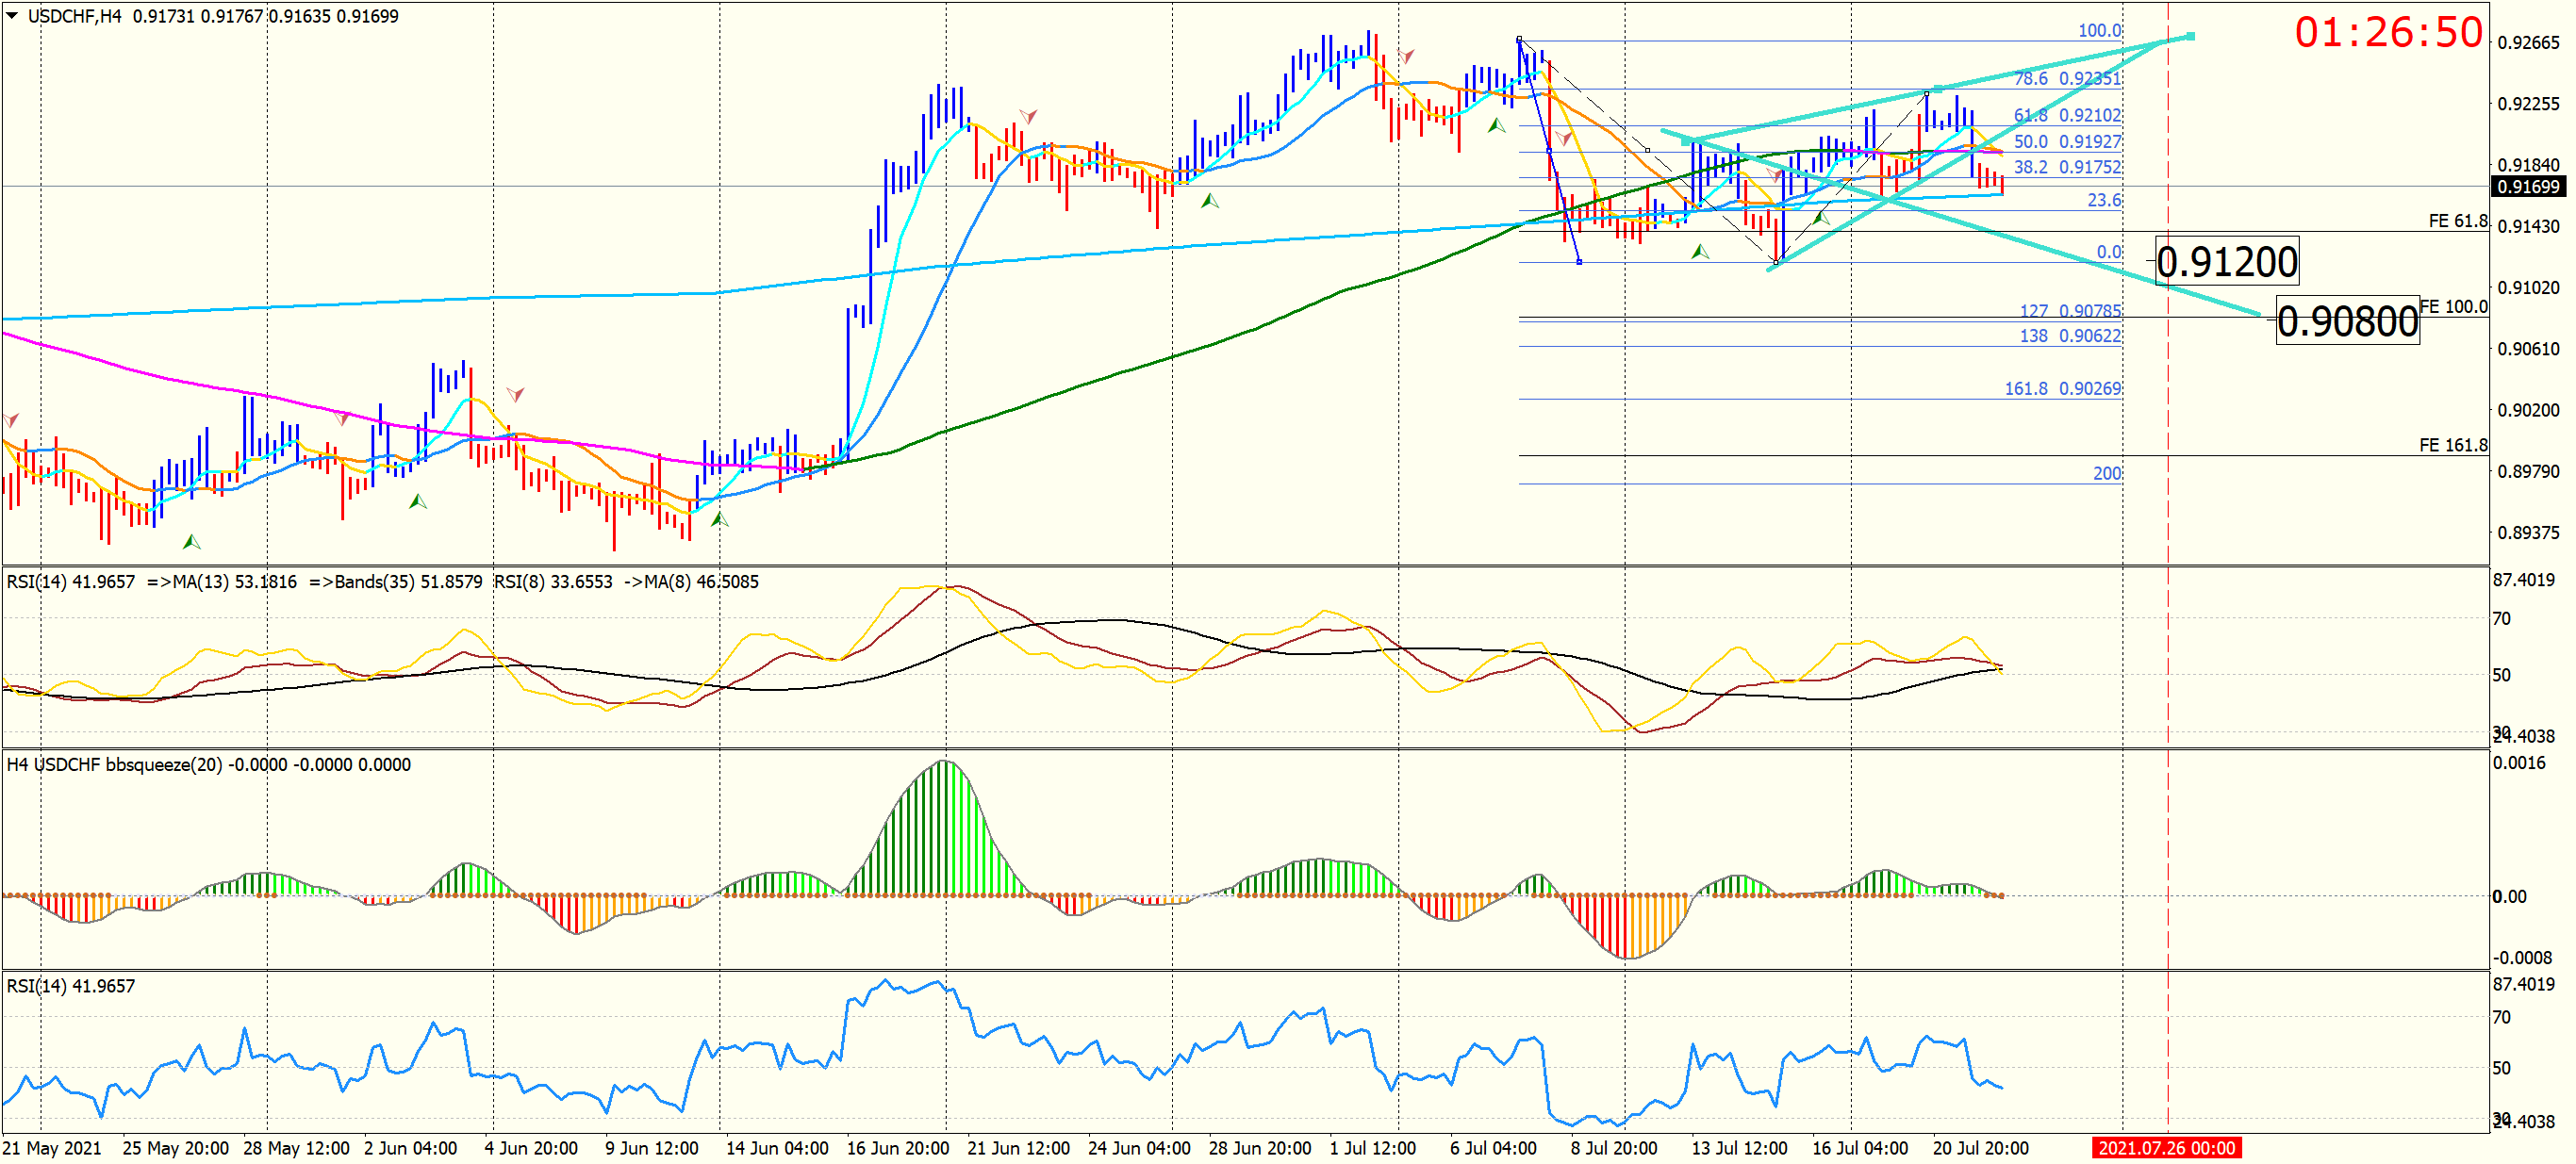Click the black 0.91699 current price tag
This screenshot has width=2576, height=1164.
click(2528, 187)
